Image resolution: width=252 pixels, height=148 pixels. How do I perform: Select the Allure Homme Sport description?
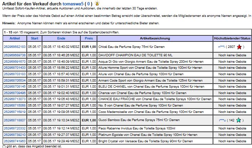[x=150, y=68]
